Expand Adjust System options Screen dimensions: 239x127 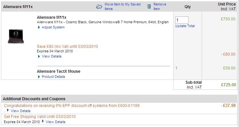(x=53, y=27)
